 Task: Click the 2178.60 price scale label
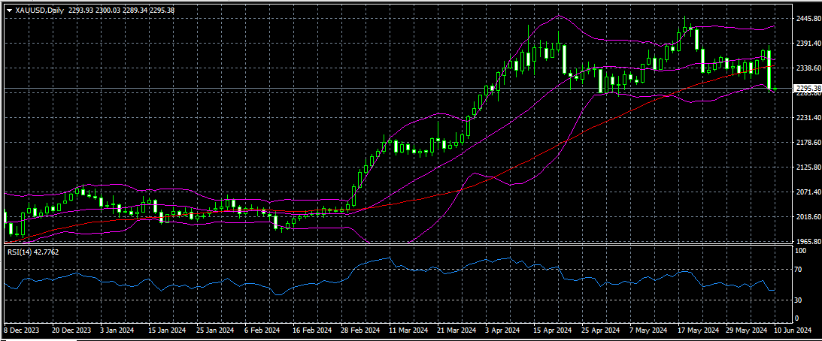click(808, 143)
